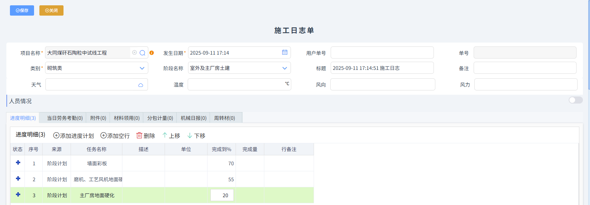Click the 删除 toolbar button
The height and width of the screenshot is (205, 590).
146,136
